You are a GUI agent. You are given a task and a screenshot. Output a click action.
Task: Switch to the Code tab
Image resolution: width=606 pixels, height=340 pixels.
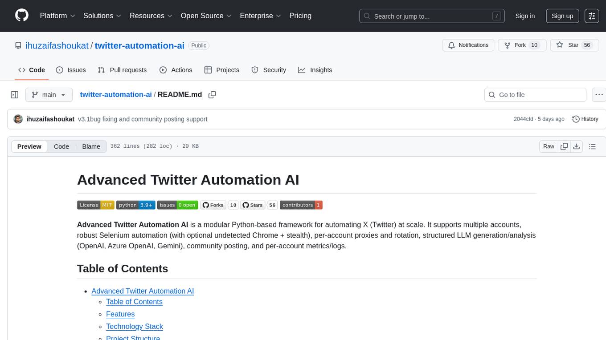[32, 70]
